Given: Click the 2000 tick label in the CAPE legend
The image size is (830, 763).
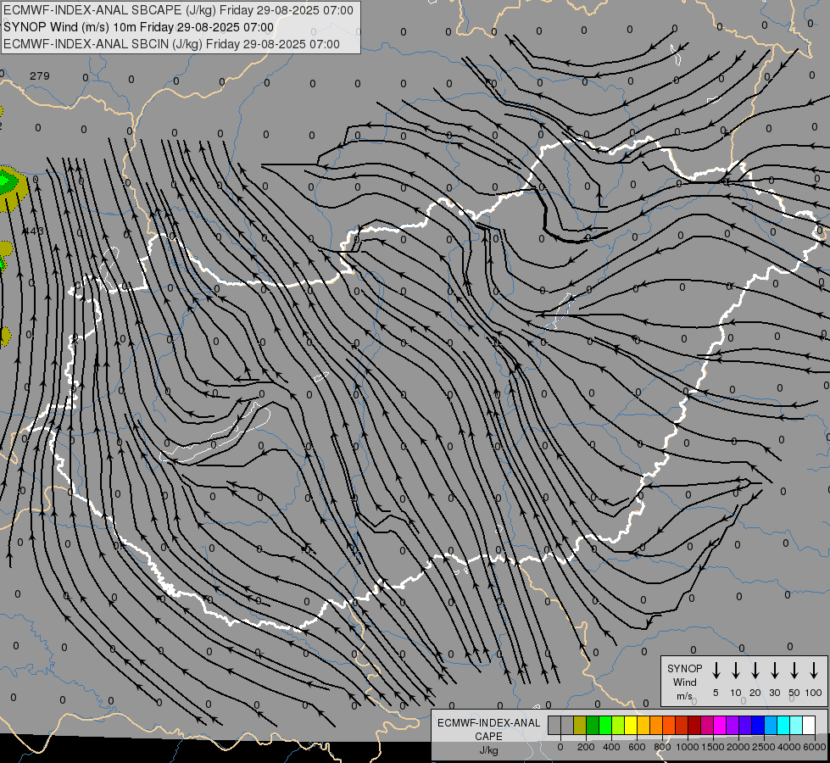Looking at the screenshot, I should pyautogui.click(x=738, y=747).
